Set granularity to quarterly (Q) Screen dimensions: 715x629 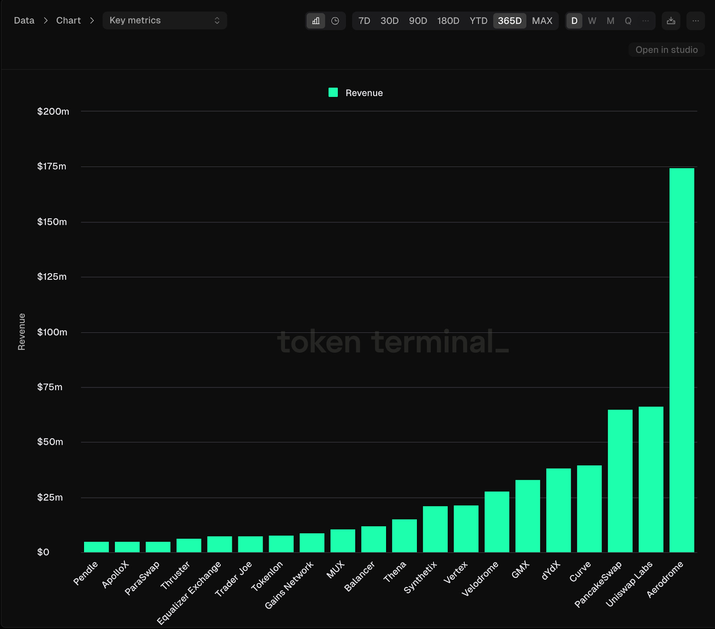[x=628, y=21]
